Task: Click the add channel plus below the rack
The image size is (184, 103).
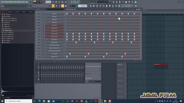Action: pos(54,61)
